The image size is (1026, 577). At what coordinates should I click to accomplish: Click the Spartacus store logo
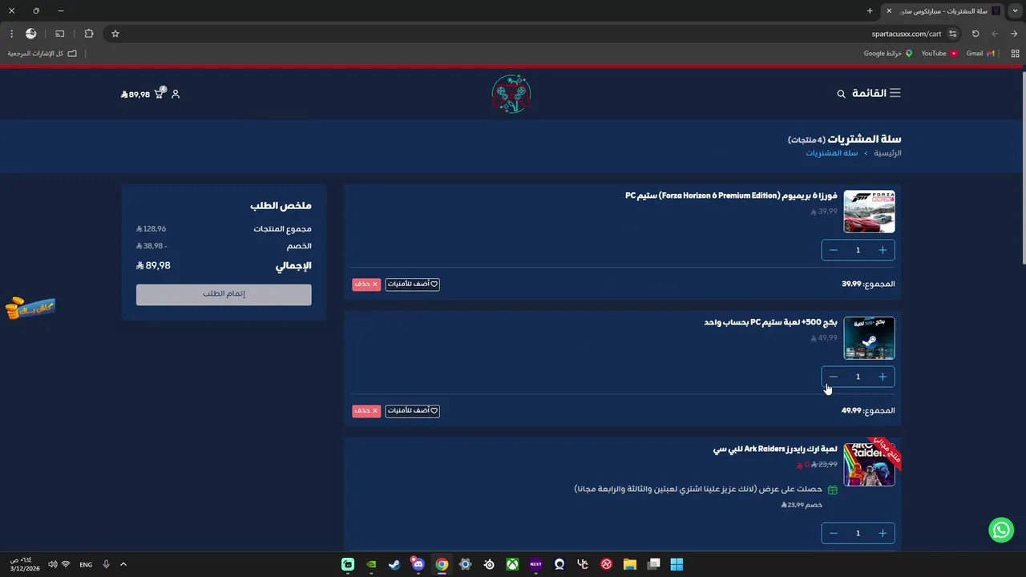(x=511, y=94)
